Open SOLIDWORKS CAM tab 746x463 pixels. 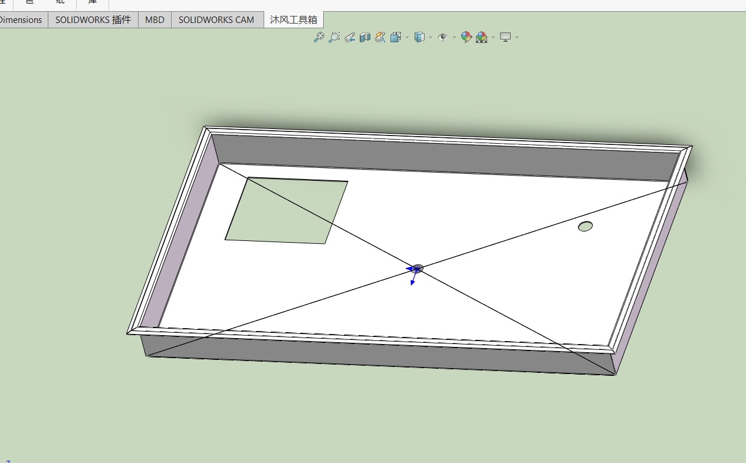click(x=216, y=19)
